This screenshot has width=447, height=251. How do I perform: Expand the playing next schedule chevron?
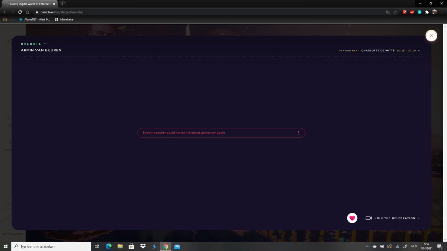[x=419, y=51]
